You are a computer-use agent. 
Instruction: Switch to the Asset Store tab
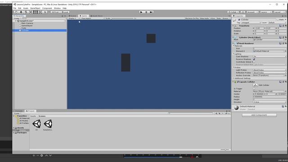pos(96,16)
